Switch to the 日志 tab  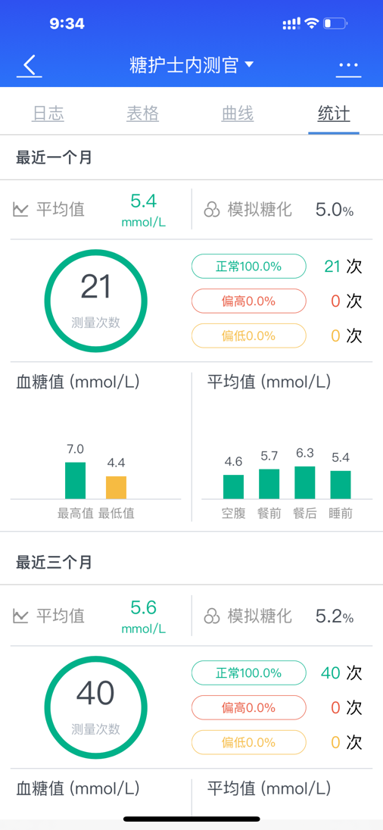click(x=48, y=114)
